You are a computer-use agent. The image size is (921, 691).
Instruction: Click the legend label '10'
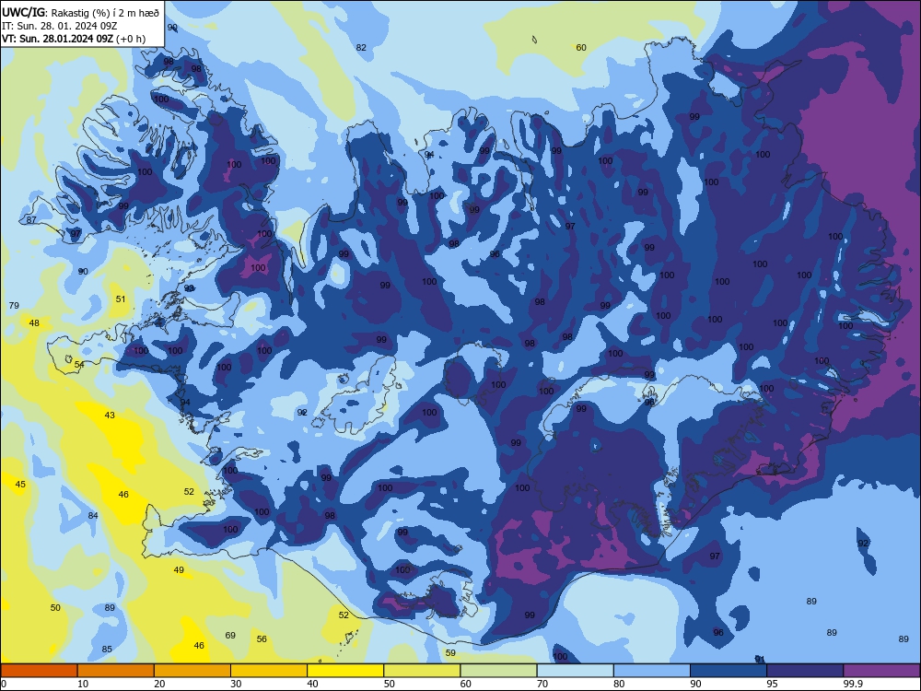point(83,684)
